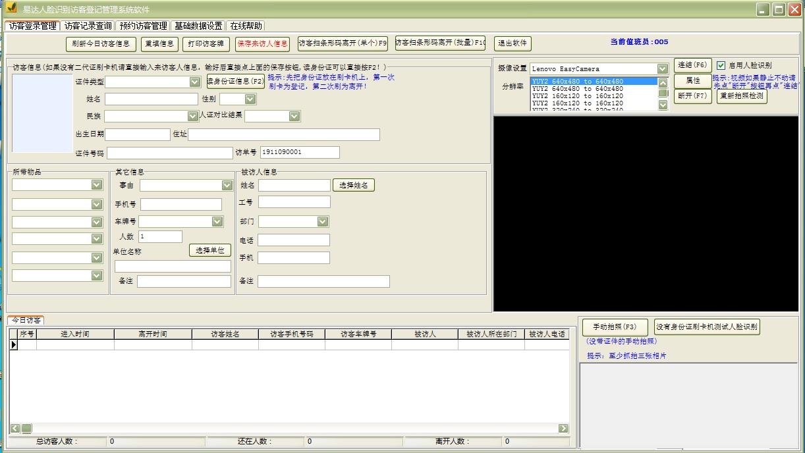Expand the 证件类型 dropdown
This screenshot has height=453, width=805.
194,82
